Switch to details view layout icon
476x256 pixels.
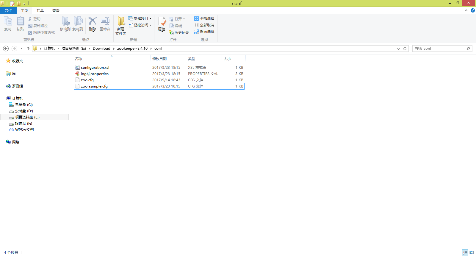[465, 252]
